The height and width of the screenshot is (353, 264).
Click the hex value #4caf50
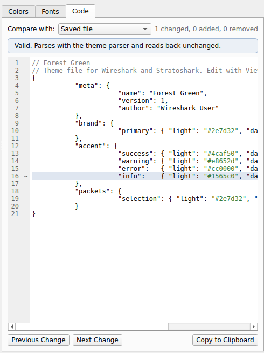(221, 154)
